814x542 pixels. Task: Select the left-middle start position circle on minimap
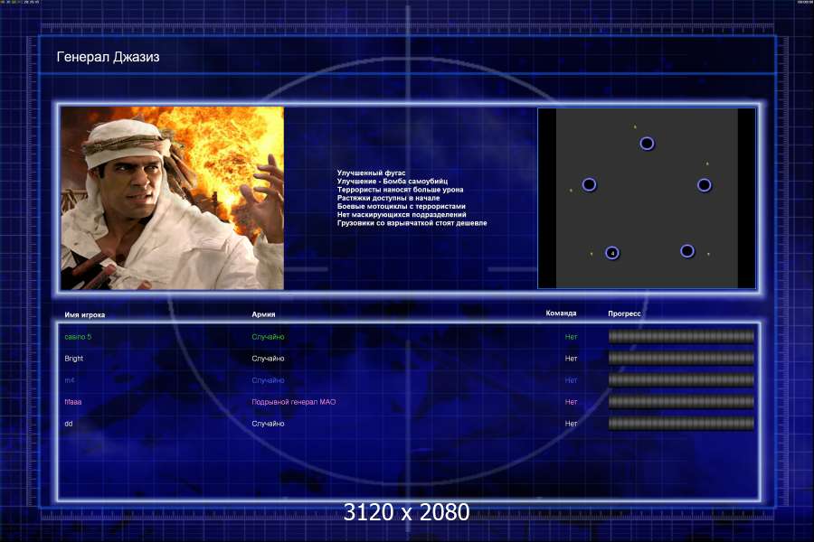(589, 184)
